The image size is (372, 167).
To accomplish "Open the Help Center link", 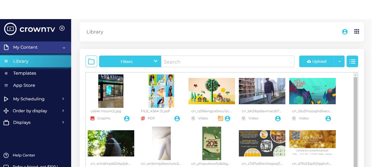I will point(24,155).
